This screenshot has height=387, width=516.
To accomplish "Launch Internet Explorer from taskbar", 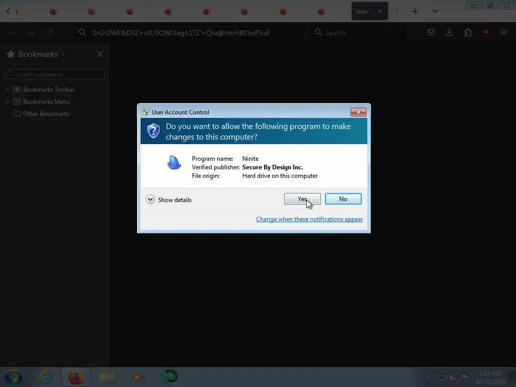I will pyautogui.click(x=45, y=377).
